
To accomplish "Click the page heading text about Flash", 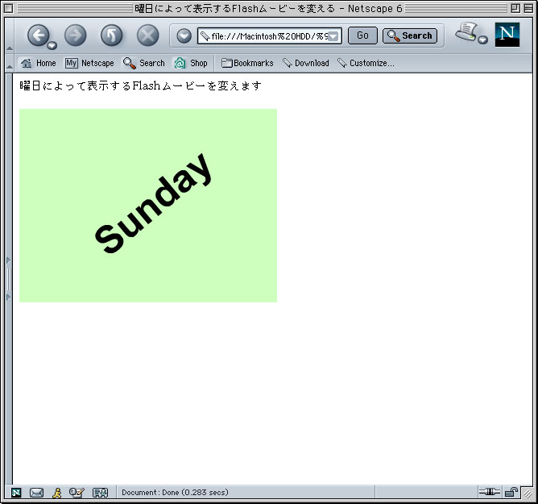I will [x=140, y=85].
